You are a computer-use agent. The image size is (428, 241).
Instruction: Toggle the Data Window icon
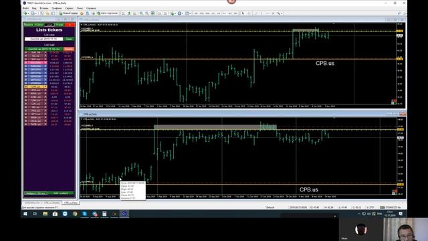[x=47, y=13]
